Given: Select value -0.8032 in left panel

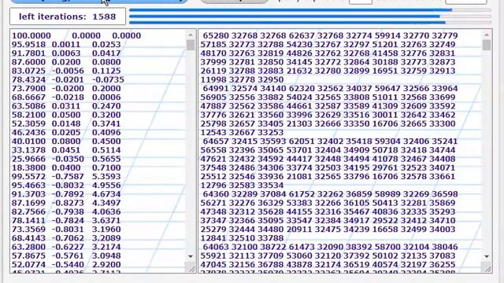Looking at the screenshot, I should (x=68, y=186).
